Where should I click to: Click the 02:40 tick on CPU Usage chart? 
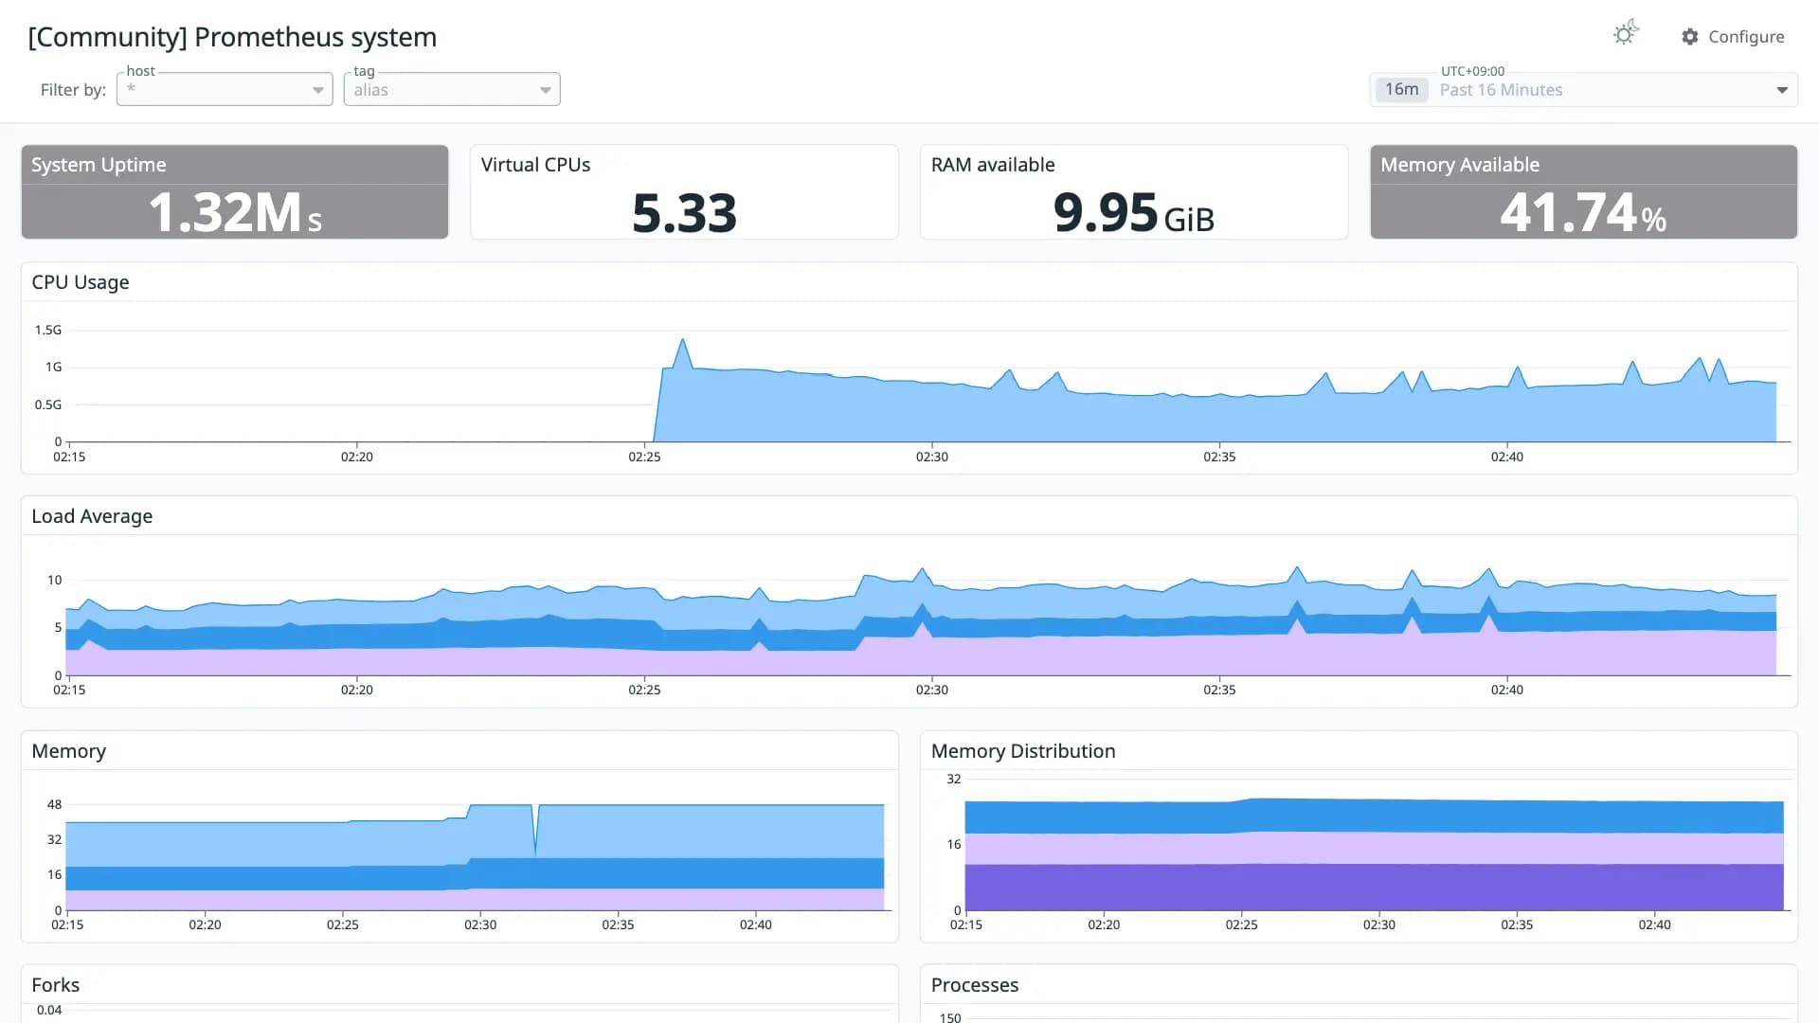tap(1506, 457)
